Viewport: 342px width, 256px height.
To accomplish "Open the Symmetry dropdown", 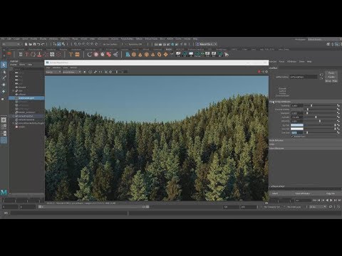I will pos(135,44).
